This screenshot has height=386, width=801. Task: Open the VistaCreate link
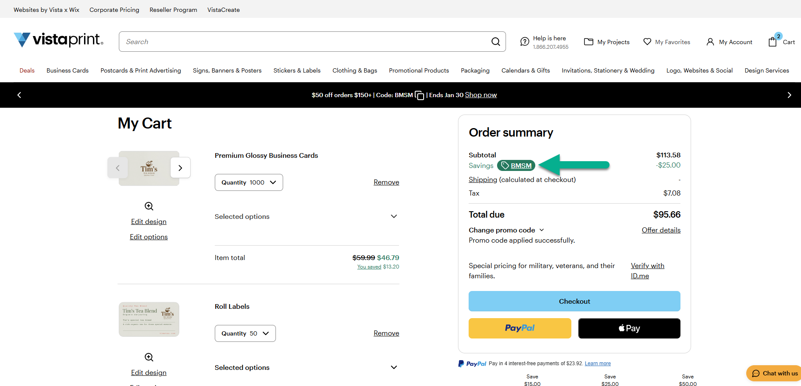tap(223, 10)
